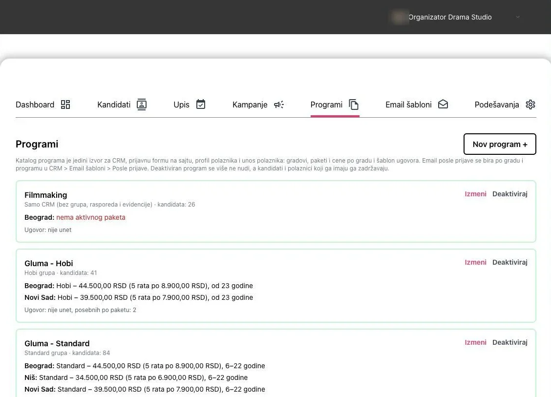Image resolution: width=551 pixels, height=397 pixels.
Task: Switch to Email šabloni tab
Action: pyautogui.click(x=417, y=104)
